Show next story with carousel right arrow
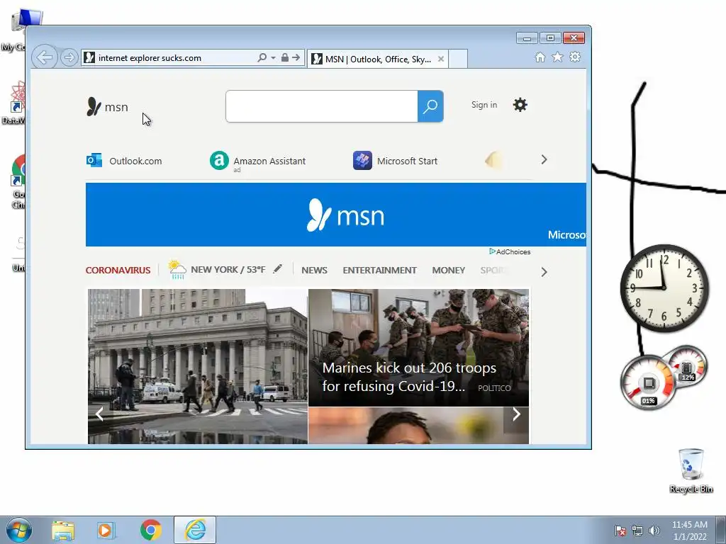This screenshot has width=726, height=544. tap(516, 414)
